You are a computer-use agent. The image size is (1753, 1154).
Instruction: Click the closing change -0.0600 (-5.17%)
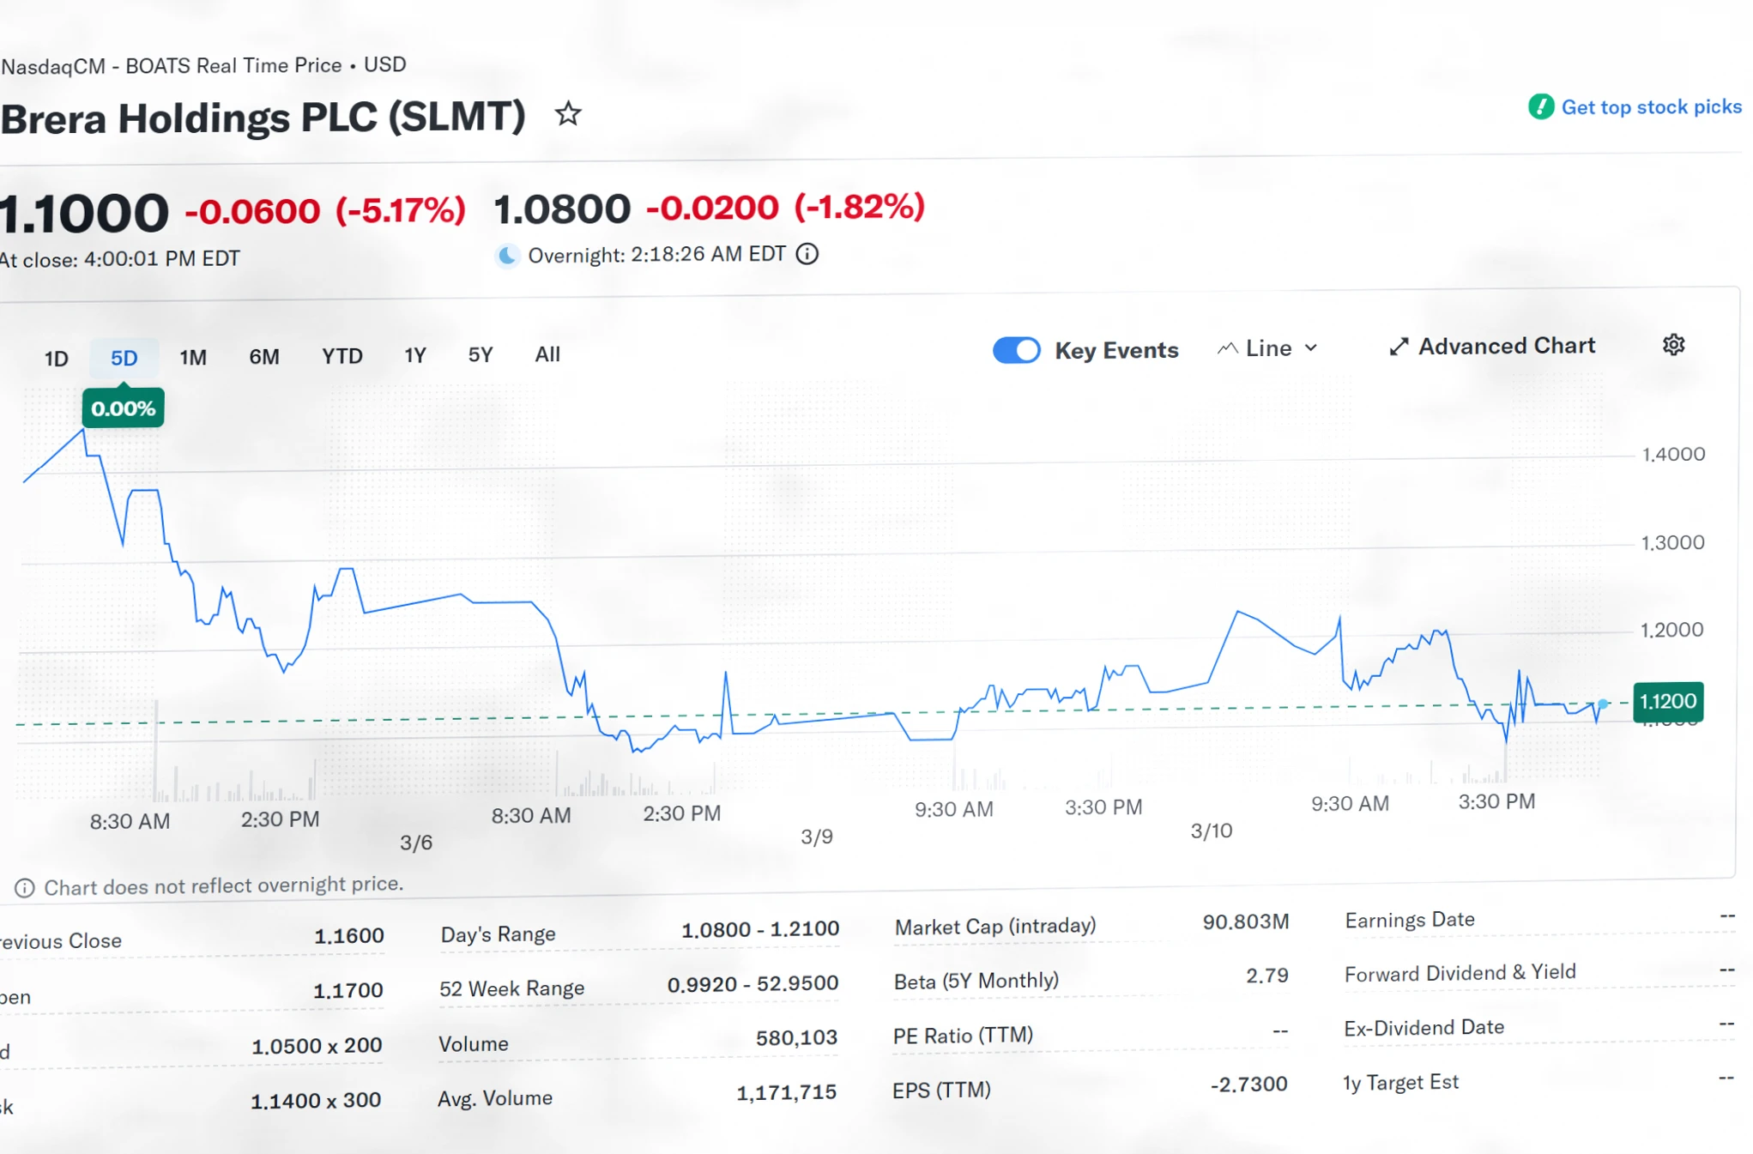(x=325, y=211)
